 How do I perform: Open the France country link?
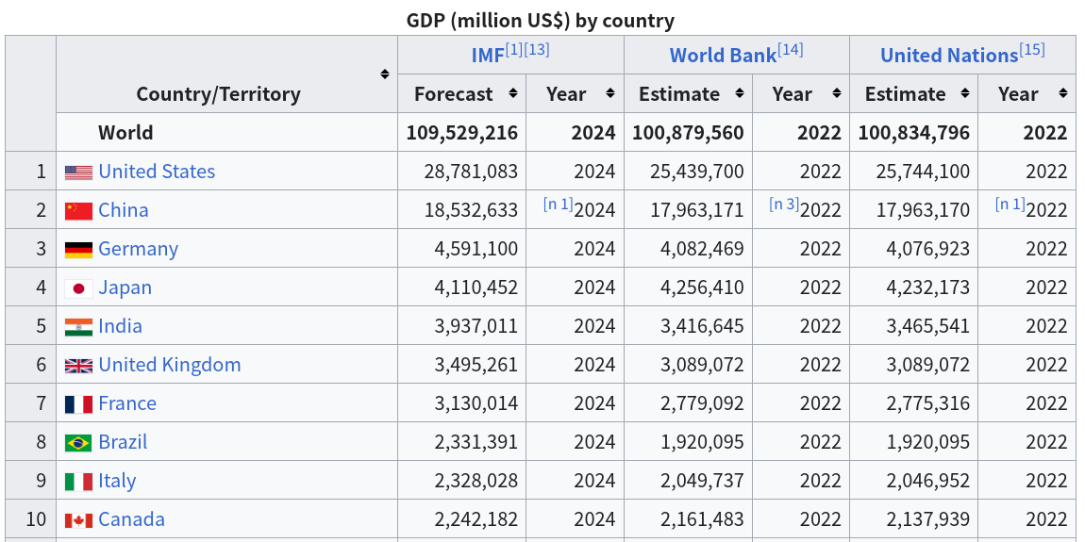coord(127,404)
